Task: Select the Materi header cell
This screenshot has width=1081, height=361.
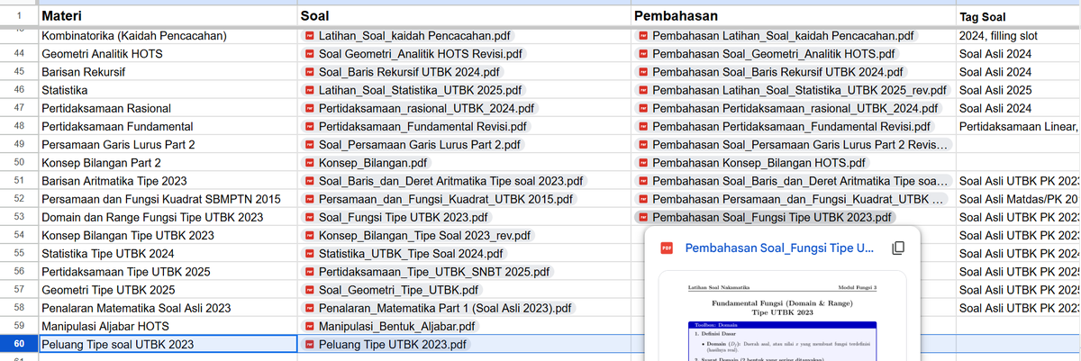Action: tap(167, 16)
